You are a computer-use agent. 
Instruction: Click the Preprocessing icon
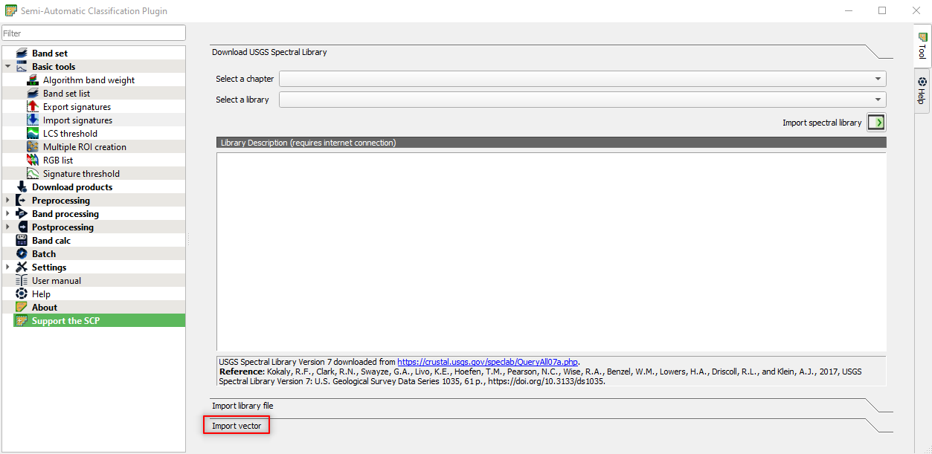click(x=22, y=201)
